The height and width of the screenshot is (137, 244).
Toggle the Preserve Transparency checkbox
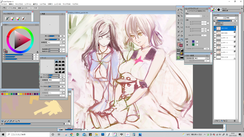[x=215, y=23]
